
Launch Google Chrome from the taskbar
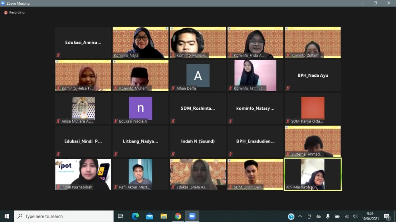tap(178, 216)
